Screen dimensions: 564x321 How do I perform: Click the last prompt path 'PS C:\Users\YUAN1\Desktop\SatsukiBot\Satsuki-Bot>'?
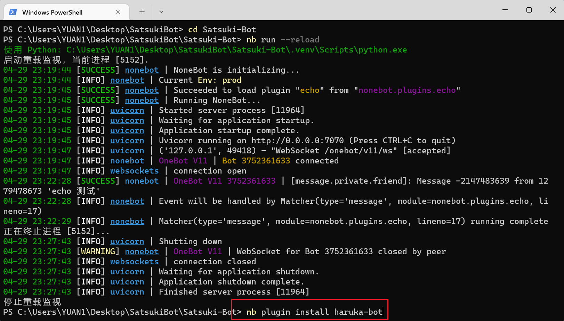click(x=122, y=312)
